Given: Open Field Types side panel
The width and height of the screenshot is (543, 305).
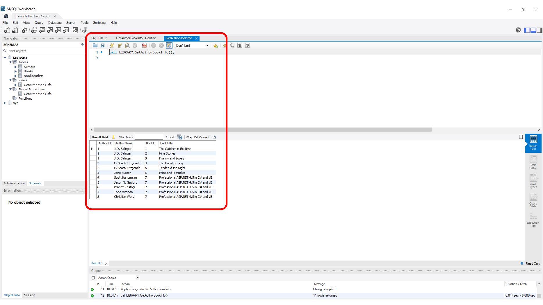Looking at the screenshot, I should (533, 181).
